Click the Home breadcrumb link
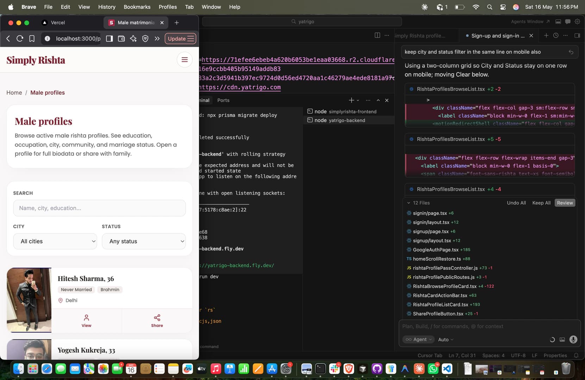Screen dimensions: 585x380 pos(14,93)
